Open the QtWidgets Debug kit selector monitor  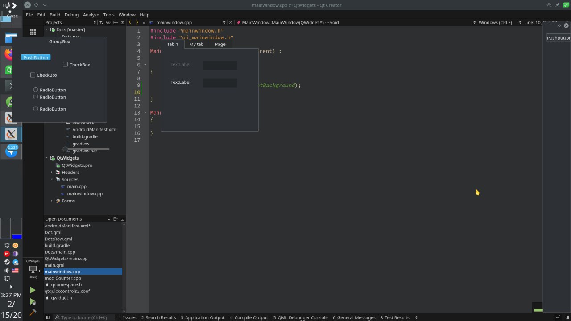[33, 269]
